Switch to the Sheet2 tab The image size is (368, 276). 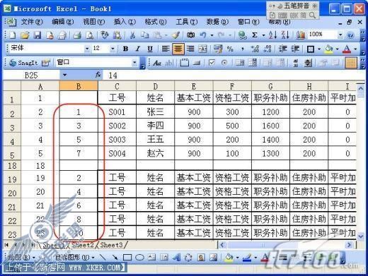83,245
